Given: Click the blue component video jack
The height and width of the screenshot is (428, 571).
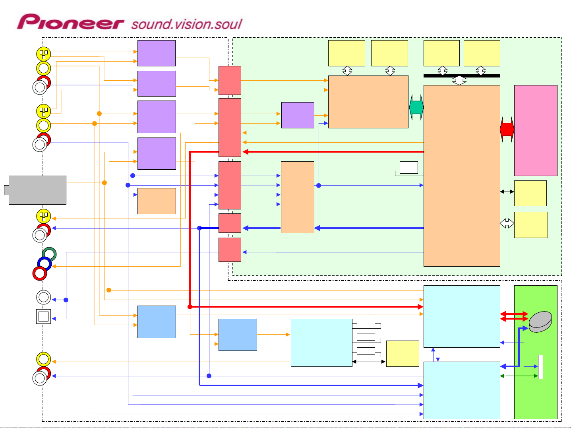Looking at the screenshot, I should [45, 264].
